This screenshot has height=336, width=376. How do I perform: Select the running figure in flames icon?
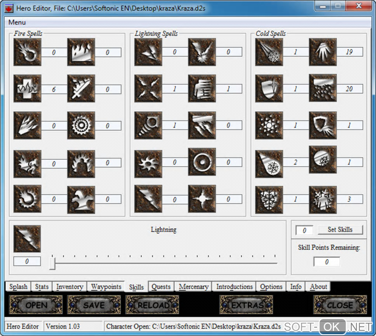coord(27,164)
